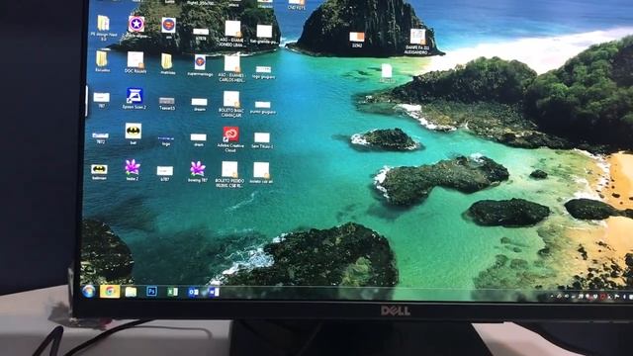Select the 'matrizes' folder
The width and height of the screenshot is (633, 356).
(x=167, y=64)
